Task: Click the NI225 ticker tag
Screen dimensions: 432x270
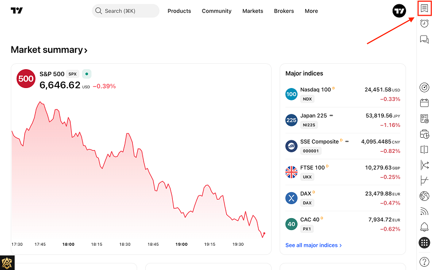Action: pyautogui.click(x=309, y=125)
